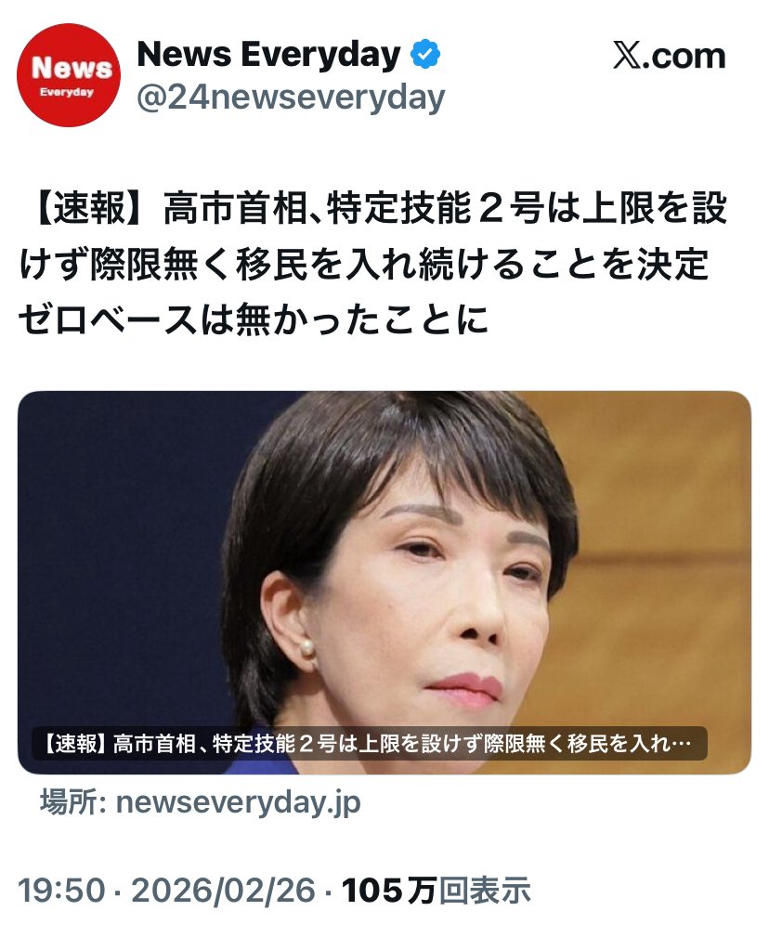Click the dark caption overlay on the card
This screenshot has height=937, width=769.
[x=370, y=744]
